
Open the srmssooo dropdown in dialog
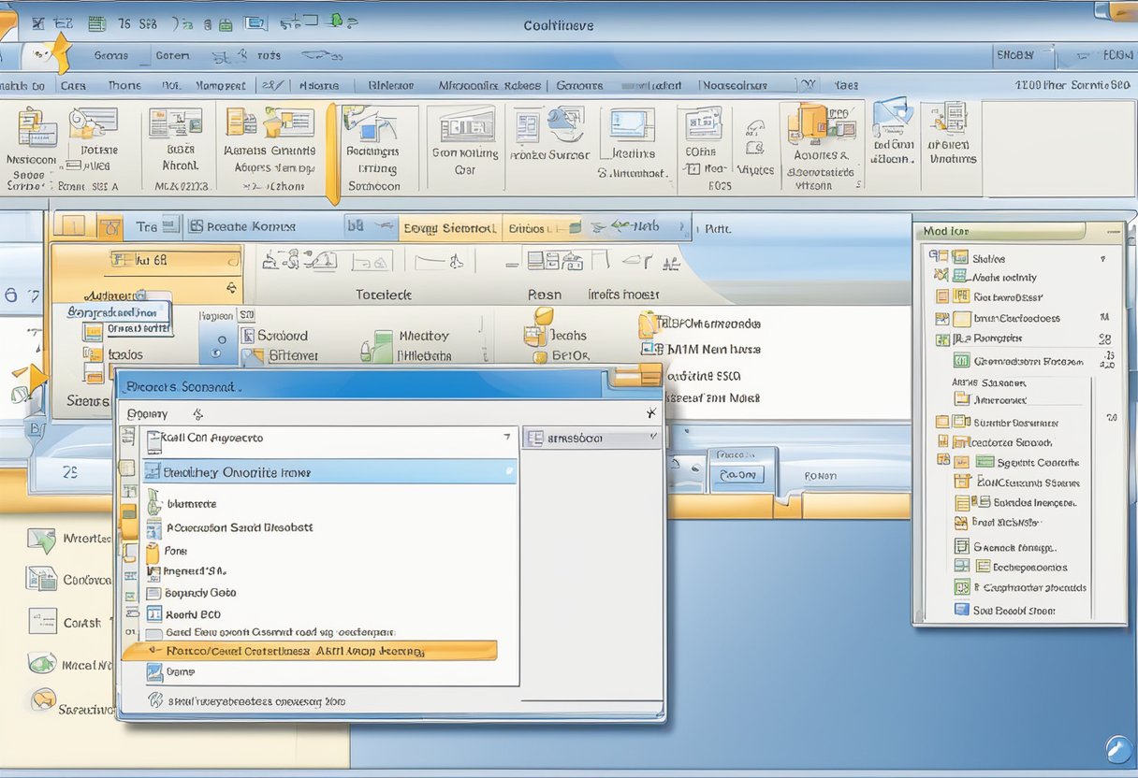click(652, 438)
